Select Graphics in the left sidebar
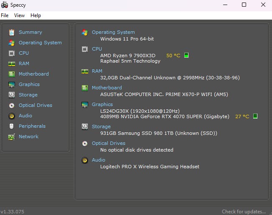 tap(29, 84)
